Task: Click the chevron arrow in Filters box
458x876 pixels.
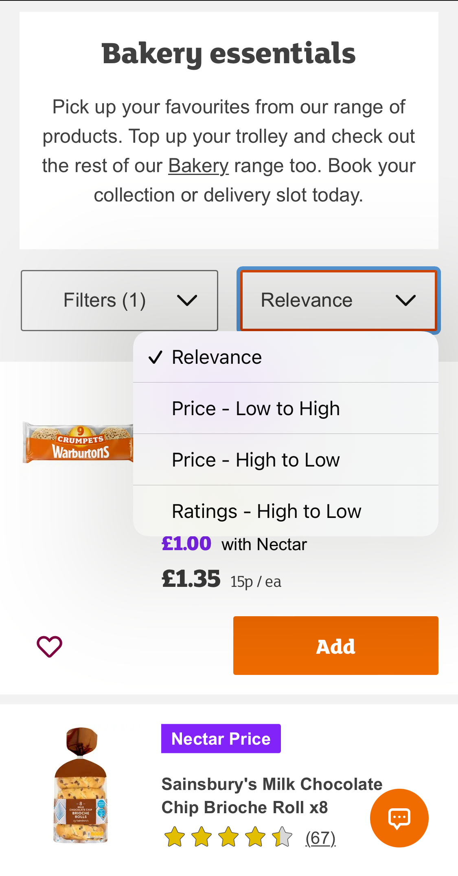Action: [187, 301]
